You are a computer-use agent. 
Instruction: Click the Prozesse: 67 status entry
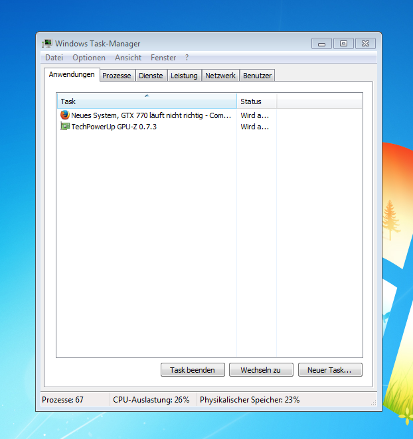(62, 399)
